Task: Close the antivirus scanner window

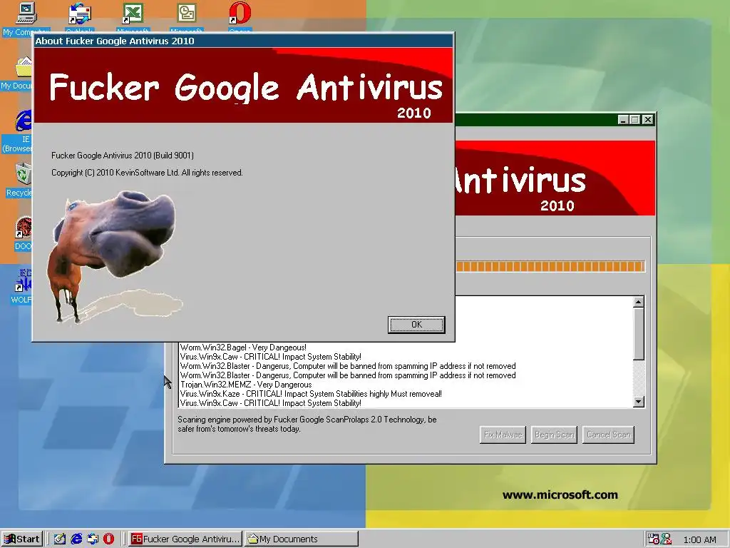Action: [x=647, y=120]
